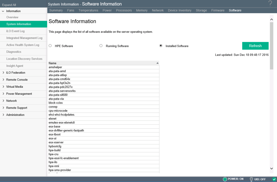Screen dimensions: 277x182
Task: Click the down arrow on the vertical scrollbar
Action: [x=272, y=168]
